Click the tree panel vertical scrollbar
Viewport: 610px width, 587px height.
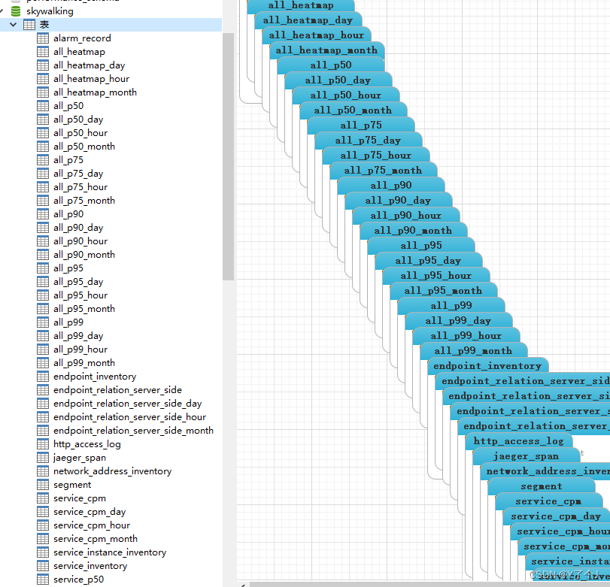(x=228, y=156)
